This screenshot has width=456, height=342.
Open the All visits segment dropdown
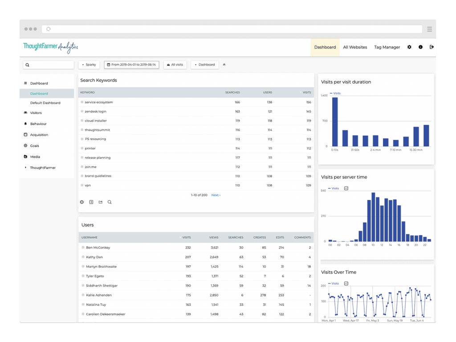click(175, 65)
